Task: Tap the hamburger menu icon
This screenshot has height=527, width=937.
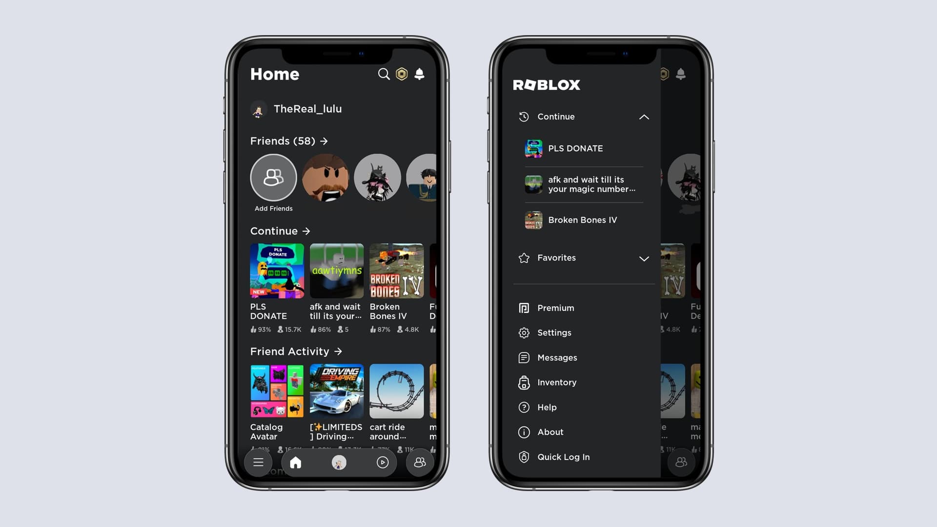Action: [257, 462]
